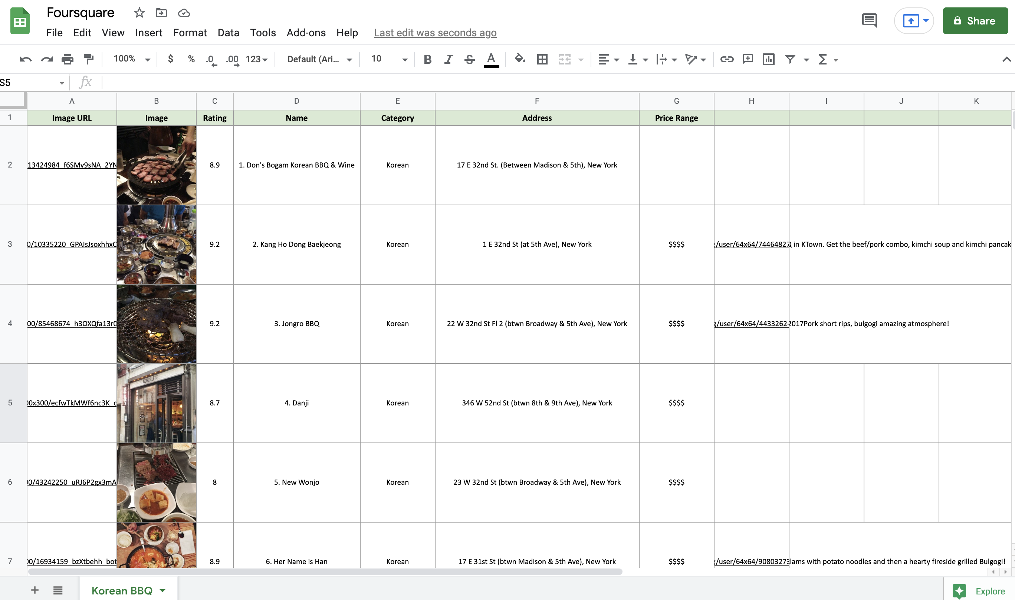Image resolution: width=1015 pixels, height=600 pixels.
Task: Click the Share button
Action: tap(975, 21)
